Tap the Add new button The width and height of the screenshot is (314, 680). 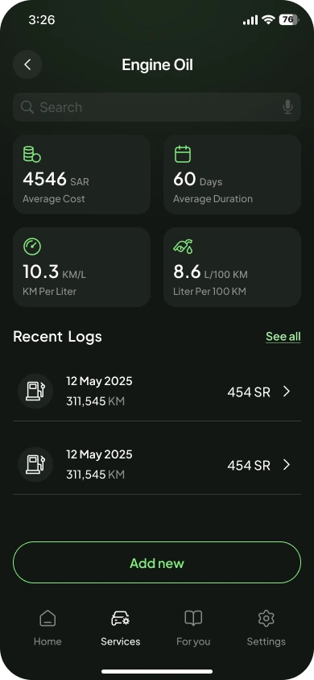coord(157,562)
